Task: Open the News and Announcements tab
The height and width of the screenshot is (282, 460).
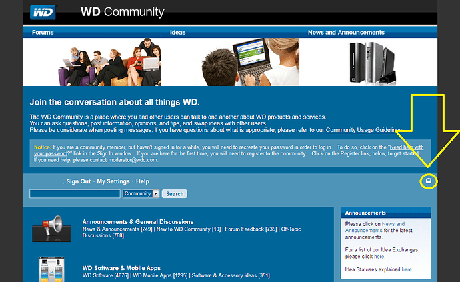Action: (x=346, y=32)
